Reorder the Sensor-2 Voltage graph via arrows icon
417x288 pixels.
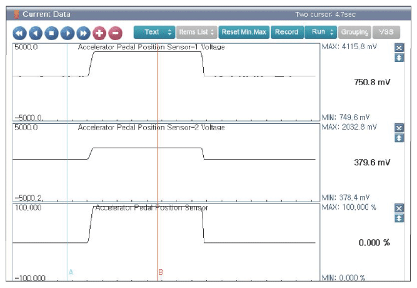point(399,138)
